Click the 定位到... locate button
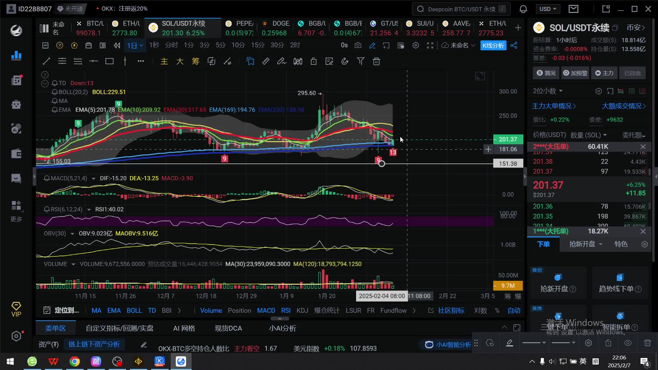Viewport: 658px width, 370px height. point(61,310)
